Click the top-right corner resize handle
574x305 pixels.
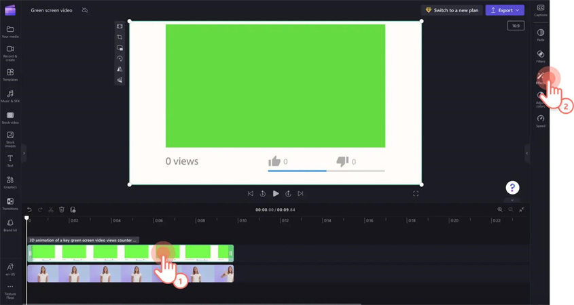[422, 21]
